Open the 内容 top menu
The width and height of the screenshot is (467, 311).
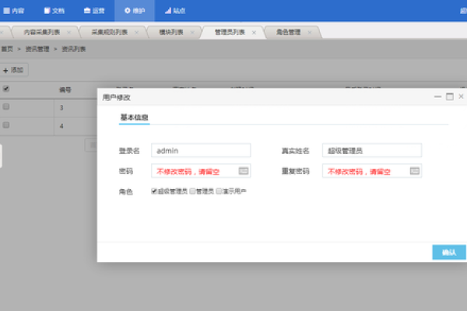[x=14, y=11]
